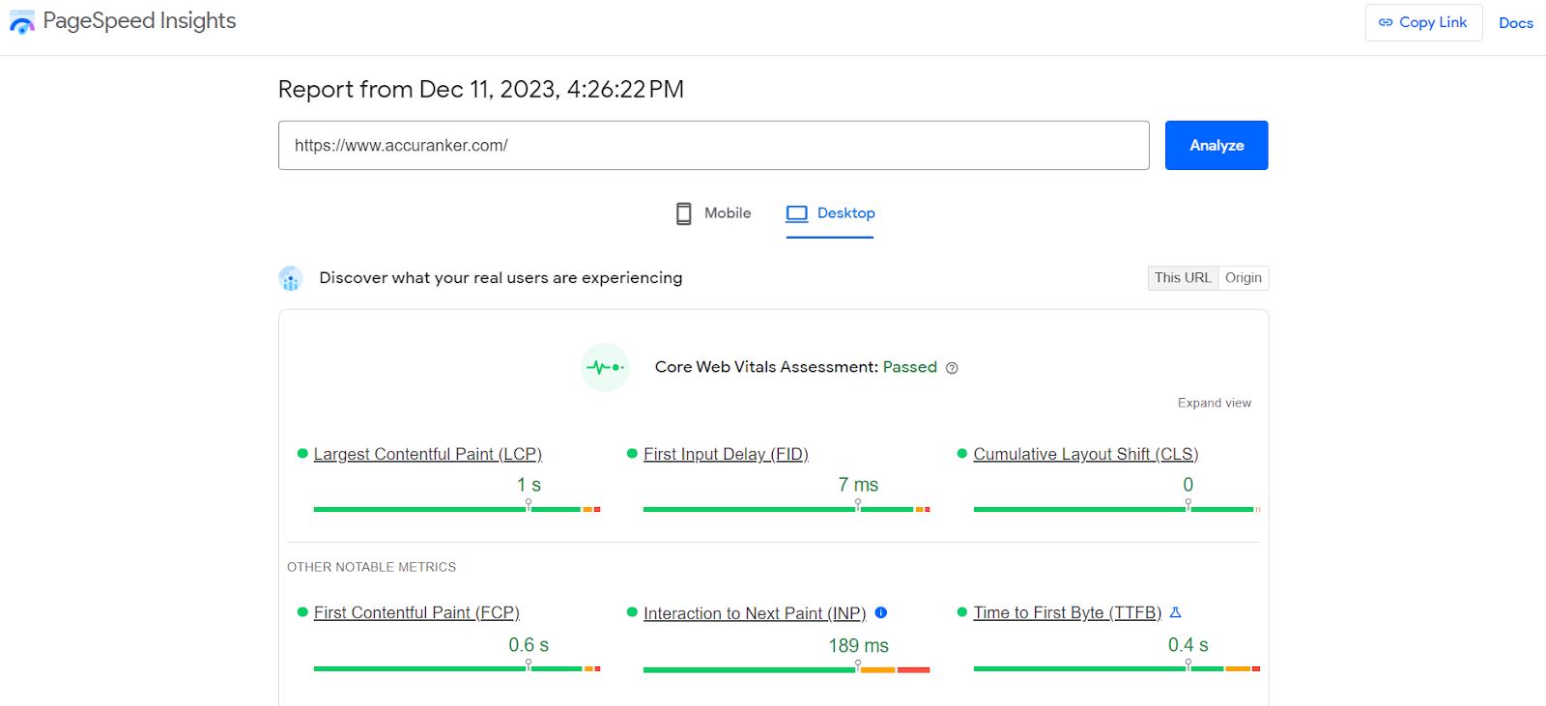Viewport: 1546px width, 706px height.
Task: Click the experimental flask icon next to TTFB
Action: point(1175,612)
